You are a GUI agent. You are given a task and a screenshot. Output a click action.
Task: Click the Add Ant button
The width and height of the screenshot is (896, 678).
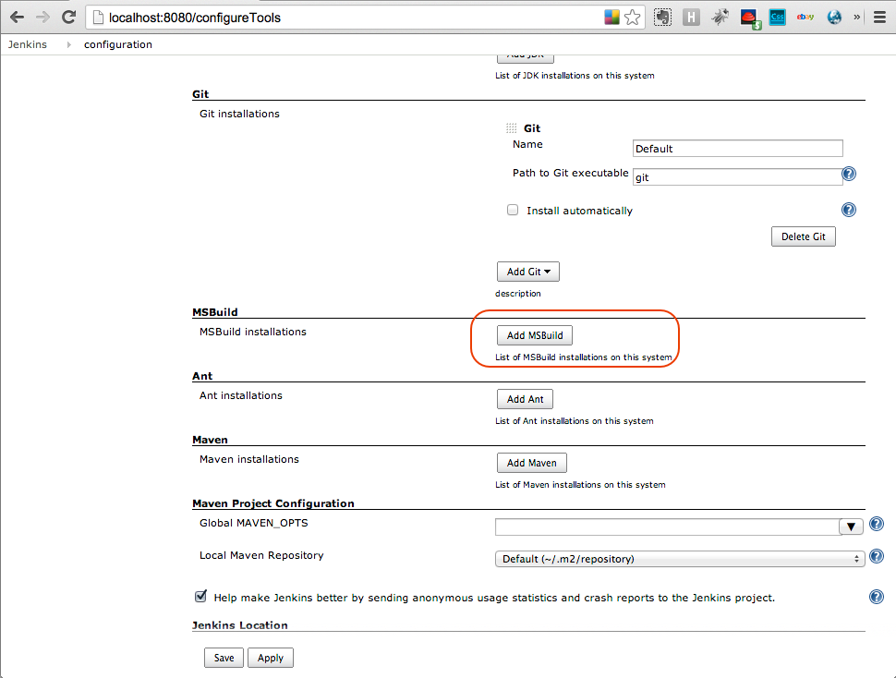pos(525,399)
